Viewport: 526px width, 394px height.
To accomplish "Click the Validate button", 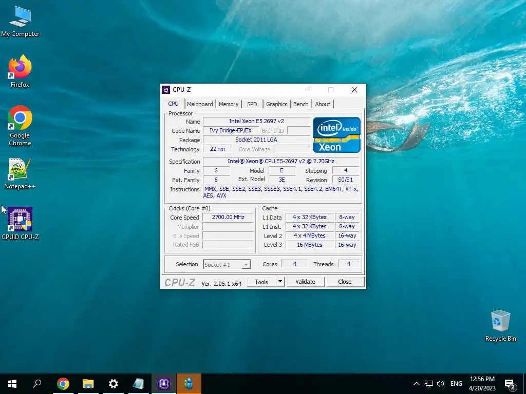I will point(305,282).
